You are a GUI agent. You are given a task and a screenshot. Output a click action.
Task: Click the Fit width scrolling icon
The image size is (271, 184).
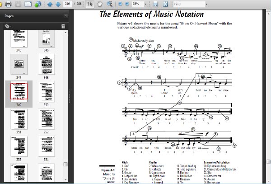click(155, 4)
